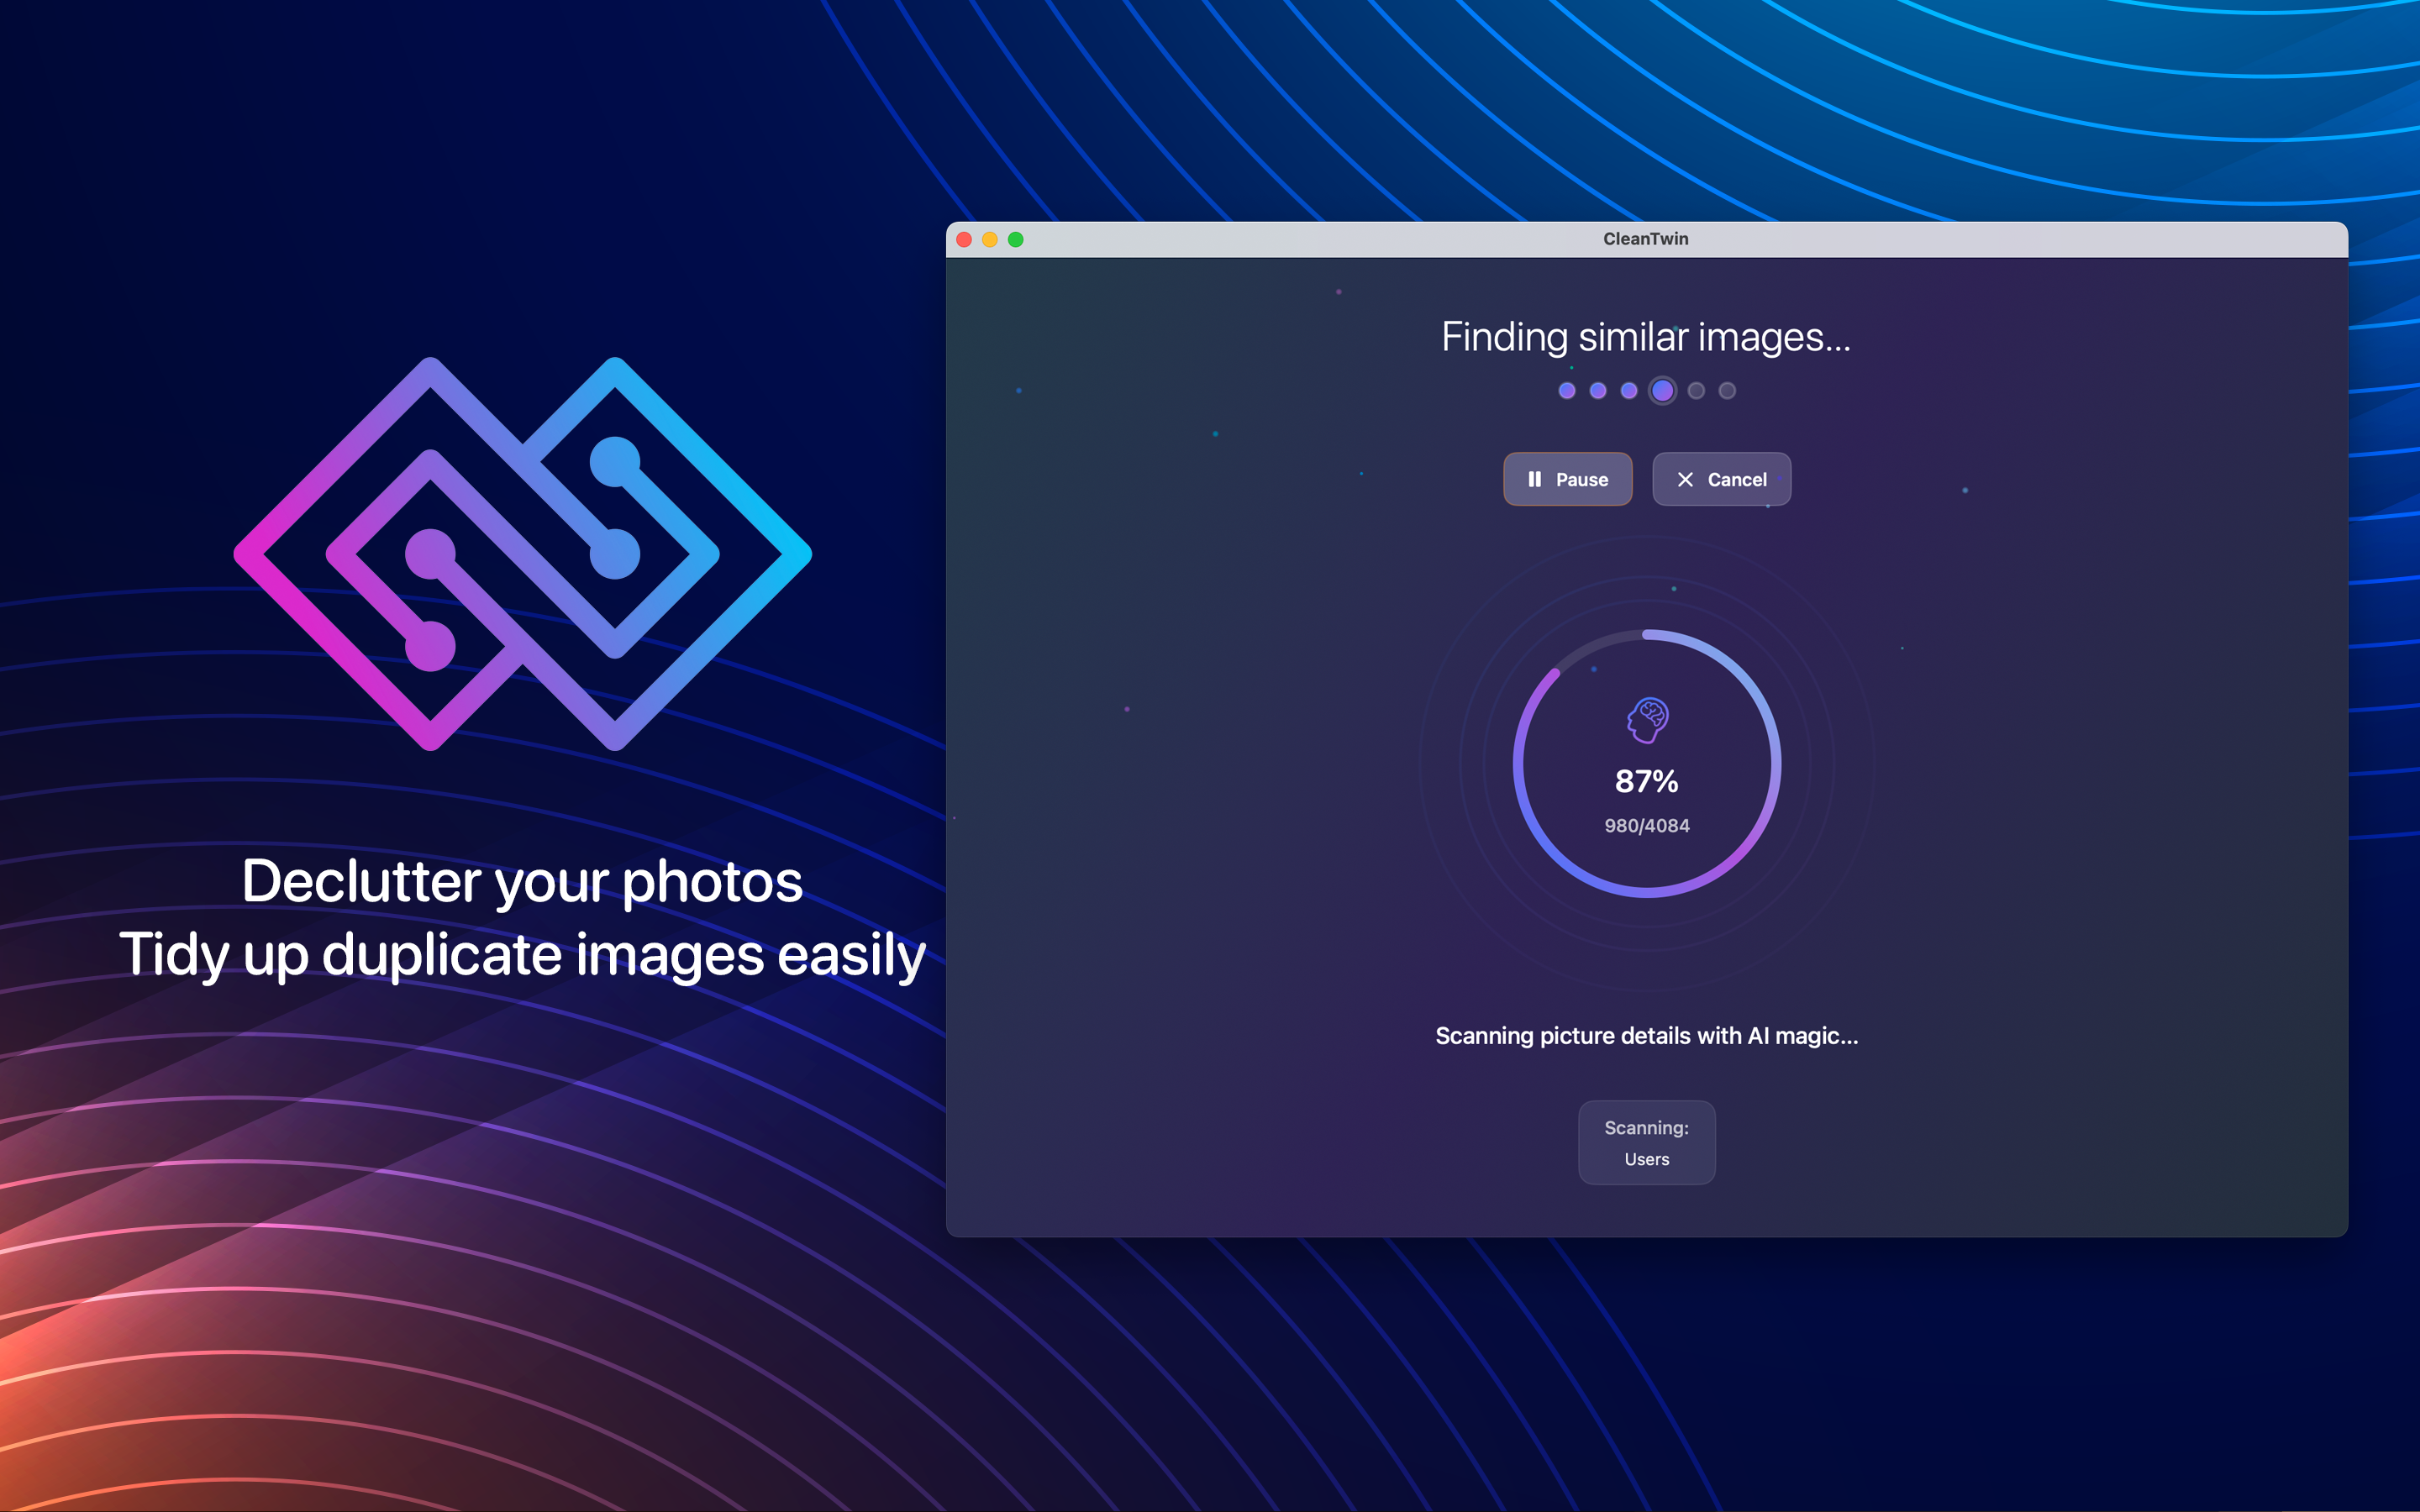This screenshot has width=2420, height=1512.
Task: Pause the image scan
Action: [x=1567, y=479]
